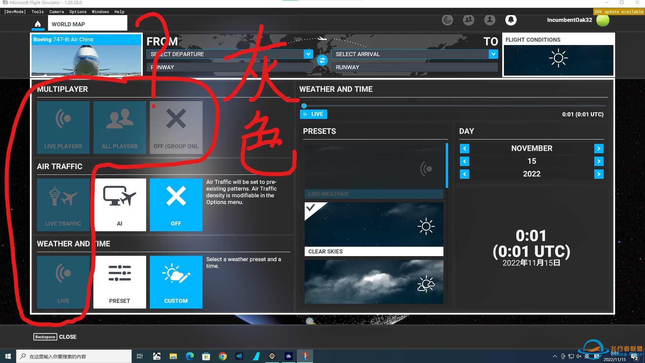Select the AI air traffic mode icon
The width and height of the screenshot is (645, 363).
[119, 203]
